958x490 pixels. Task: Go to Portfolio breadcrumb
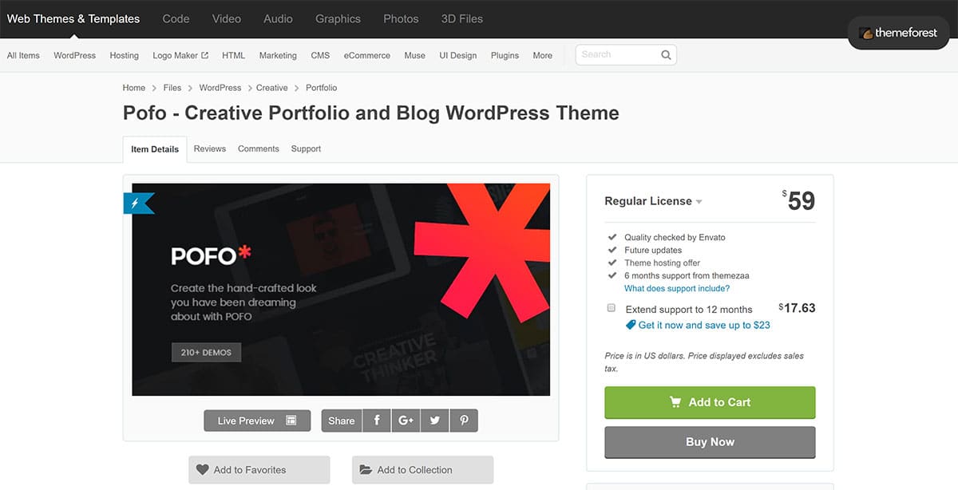point(322,88)
